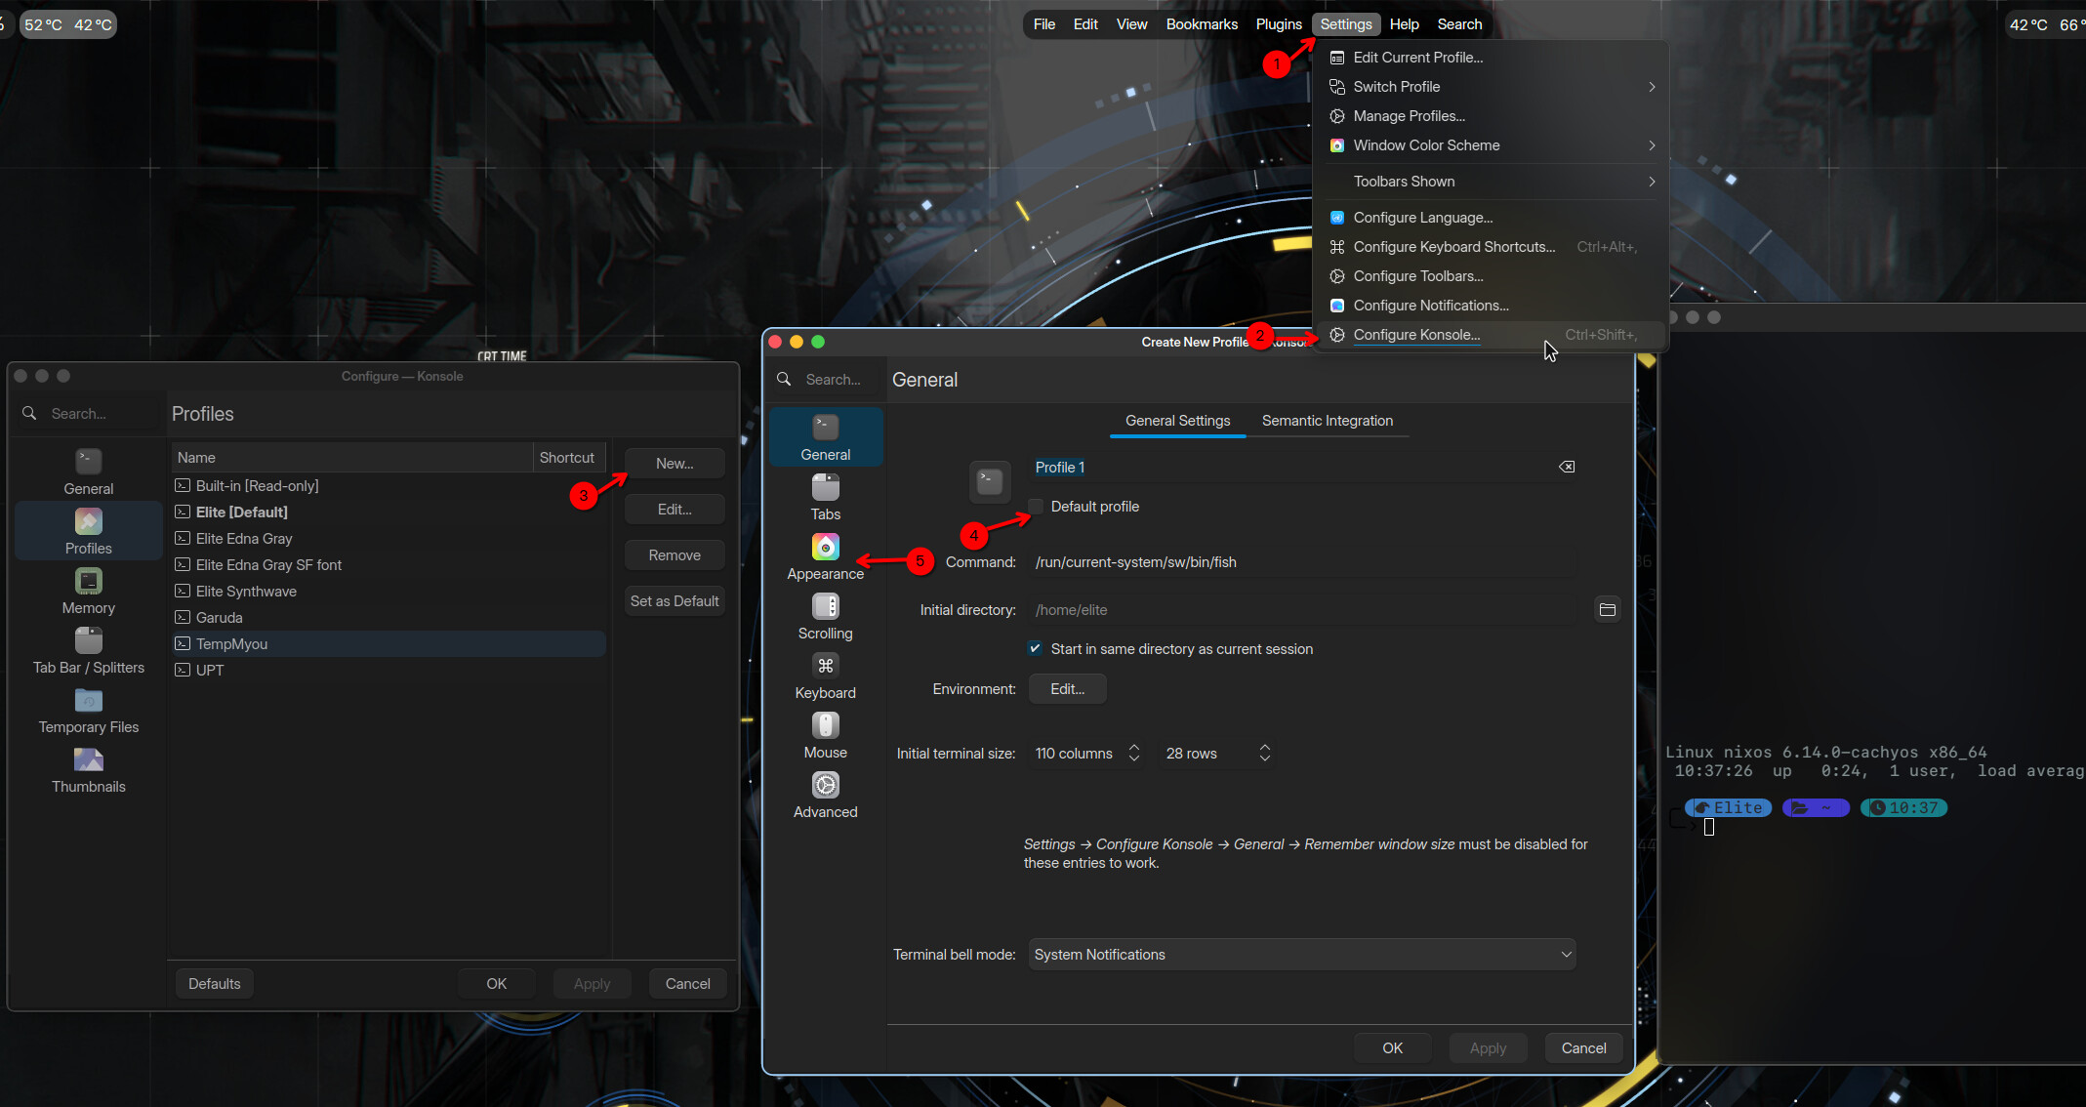Open the Tabs page in profile dialog
Image resolution: width=2086 pixels, height=1107 pixels.
825,497
